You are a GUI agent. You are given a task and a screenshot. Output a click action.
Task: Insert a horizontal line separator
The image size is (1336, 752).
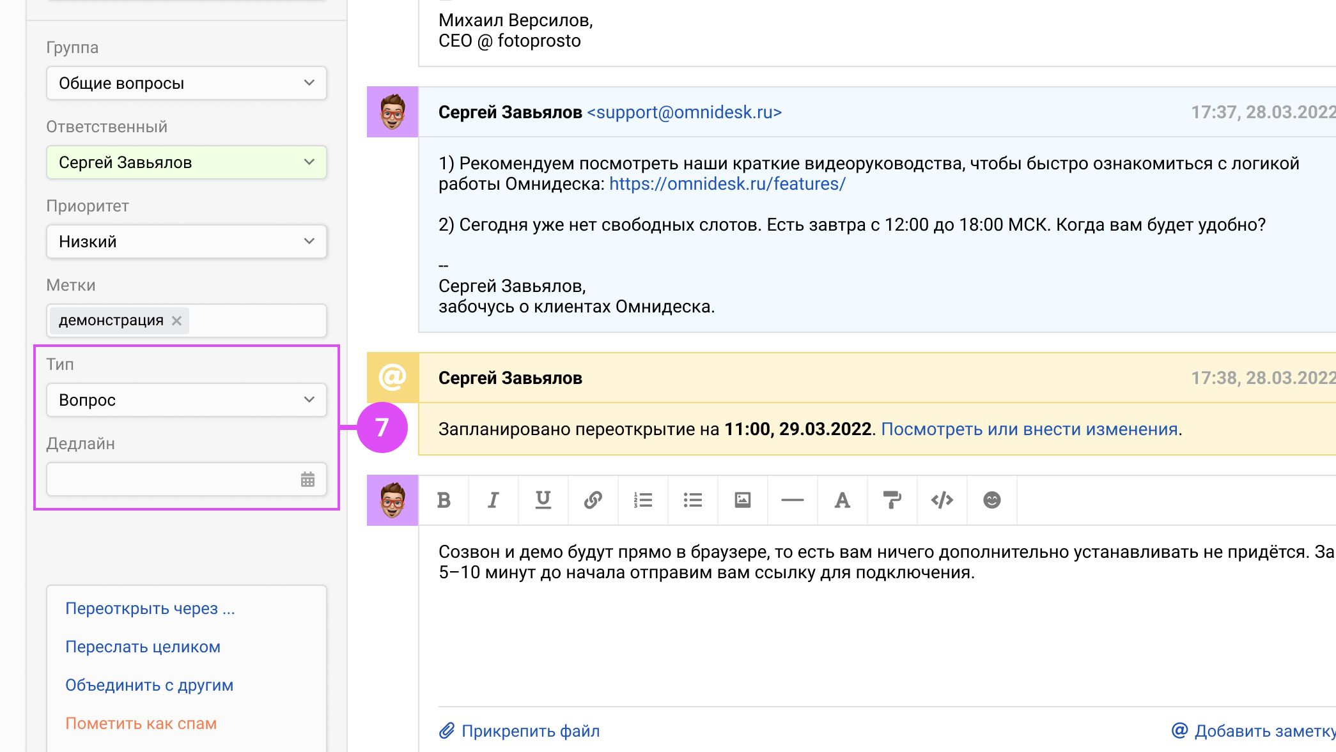792,500
